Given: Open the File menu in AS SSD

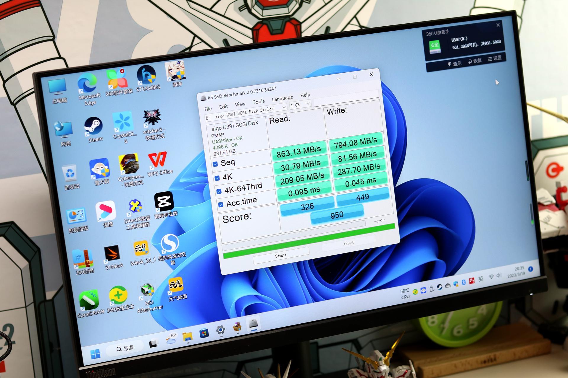Looking at the screenshot, I should pos(208,109).
